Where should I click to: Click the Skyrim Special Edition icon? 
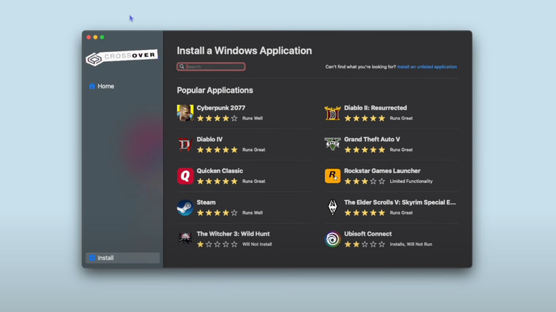tap(332, 207)
